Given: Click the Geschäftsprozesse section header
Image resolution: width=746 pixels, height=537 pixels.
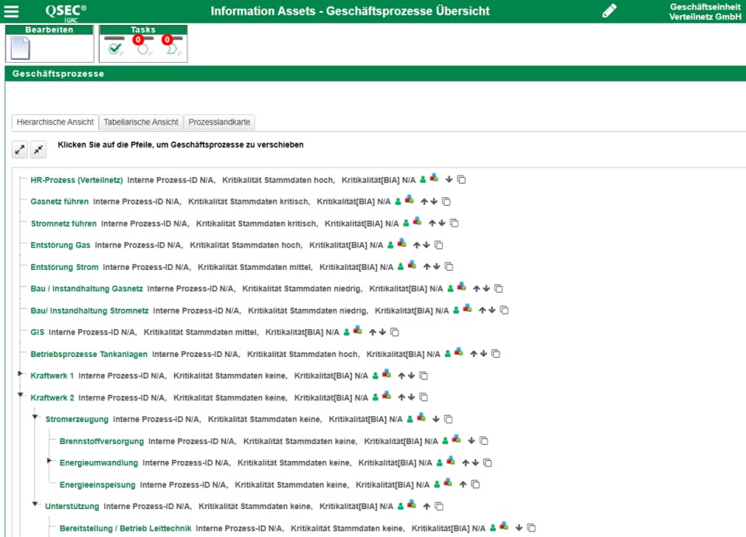Looking at the screenshot, I should point(375,74).
